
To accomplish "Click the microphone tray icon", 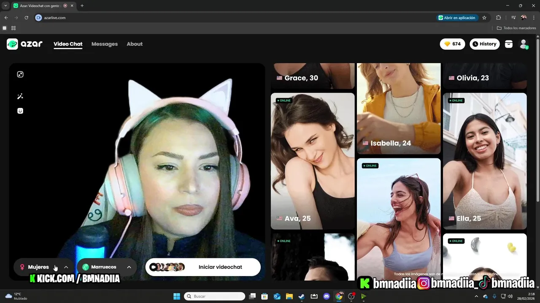I will (494, 296).
